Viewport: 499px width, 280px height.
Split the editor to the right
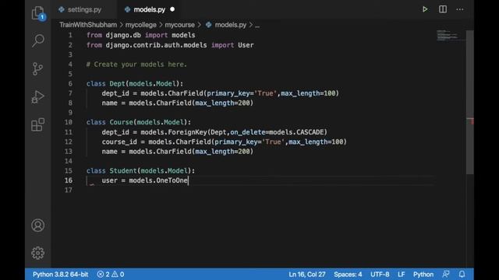(443, 9)
